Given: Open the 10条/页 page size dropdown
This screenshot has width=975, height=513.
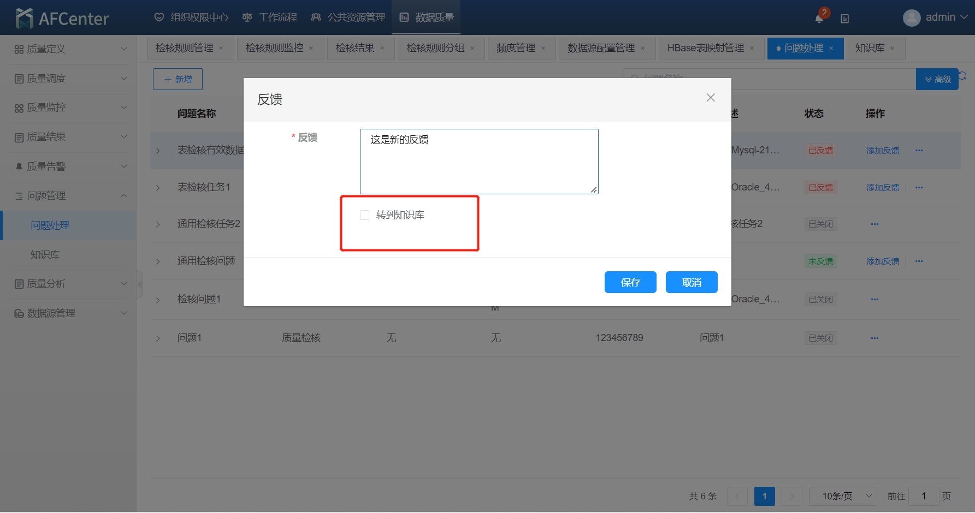Looking at the screenshot, I should point(842,496).
